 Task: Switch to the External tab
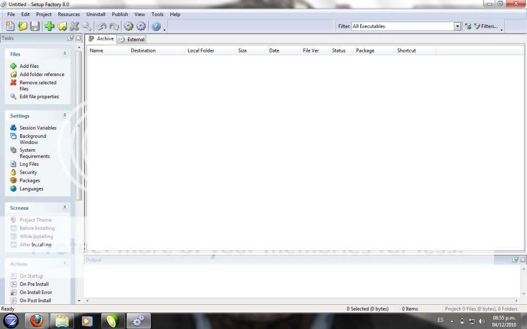132,39
